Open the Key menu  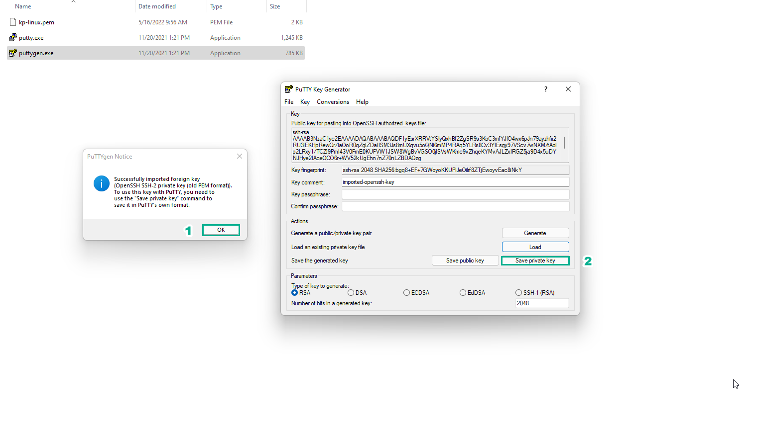coord(305,102)
